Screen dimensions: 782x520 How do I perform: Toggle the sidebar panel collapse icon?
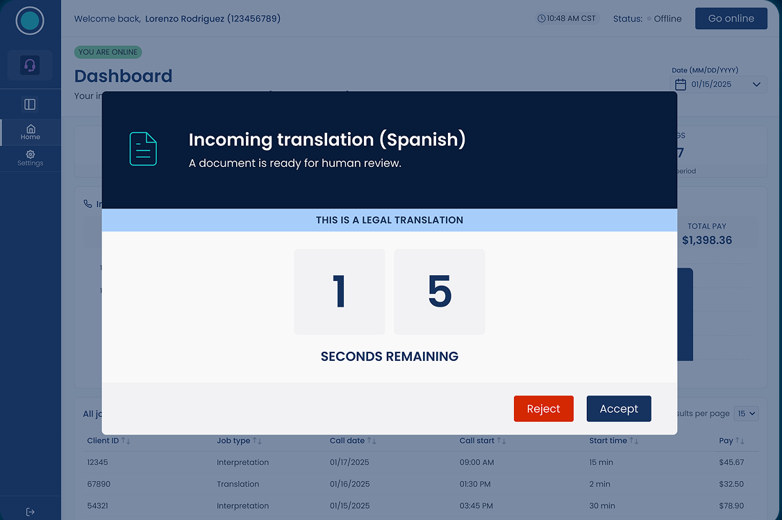tap(30, 104)
